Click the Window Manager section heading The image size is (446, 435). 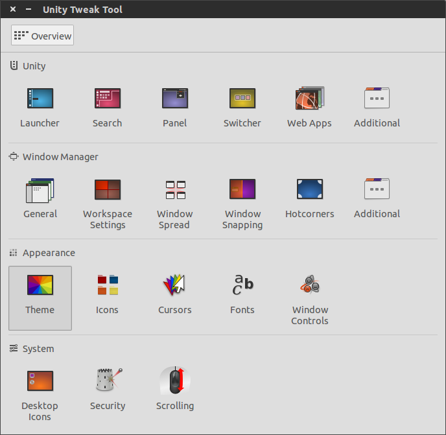(x=60, y=157)
